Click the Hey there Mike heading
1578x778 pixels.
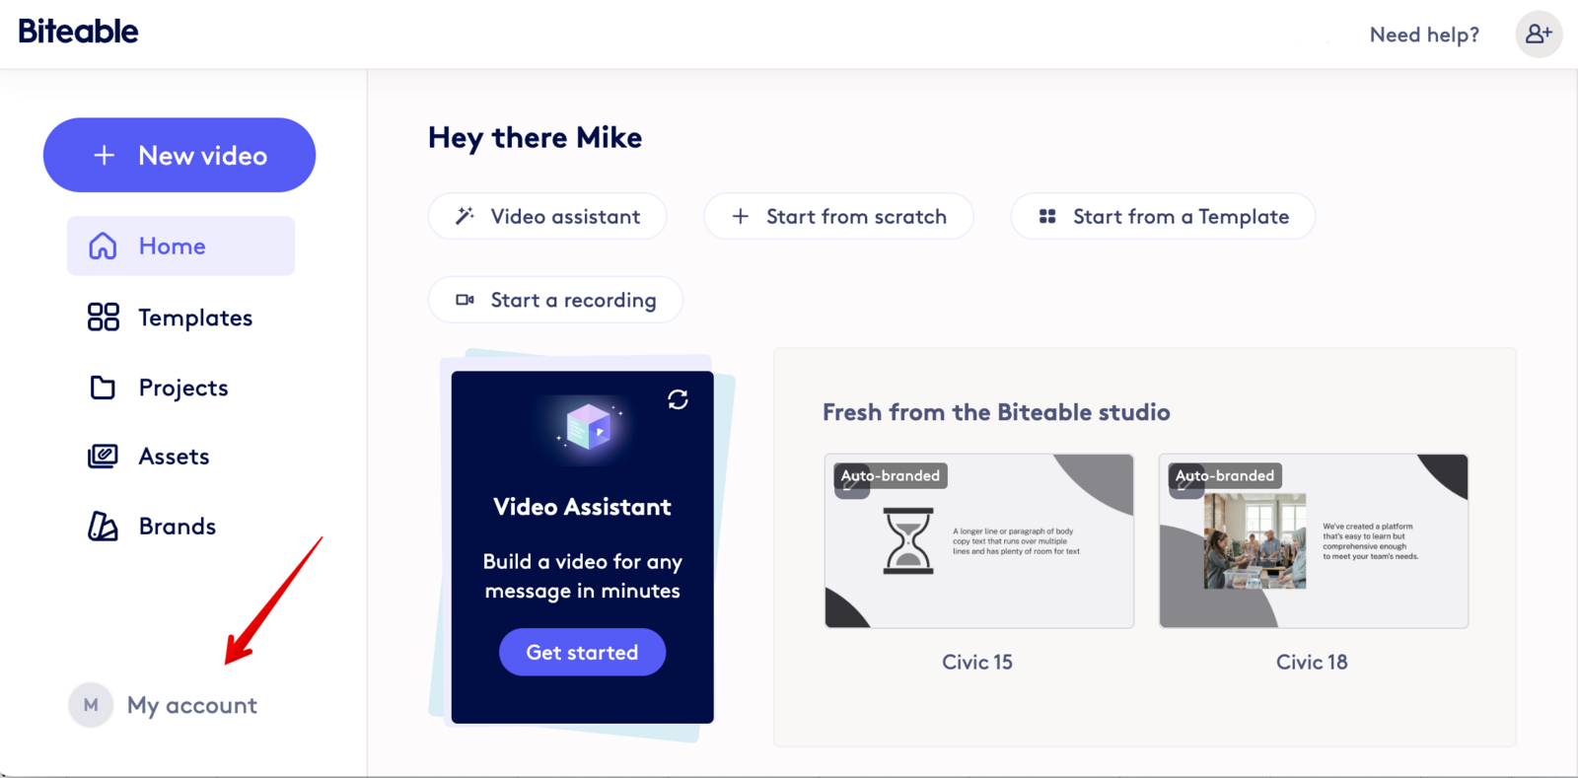click(x=535, y=138)
